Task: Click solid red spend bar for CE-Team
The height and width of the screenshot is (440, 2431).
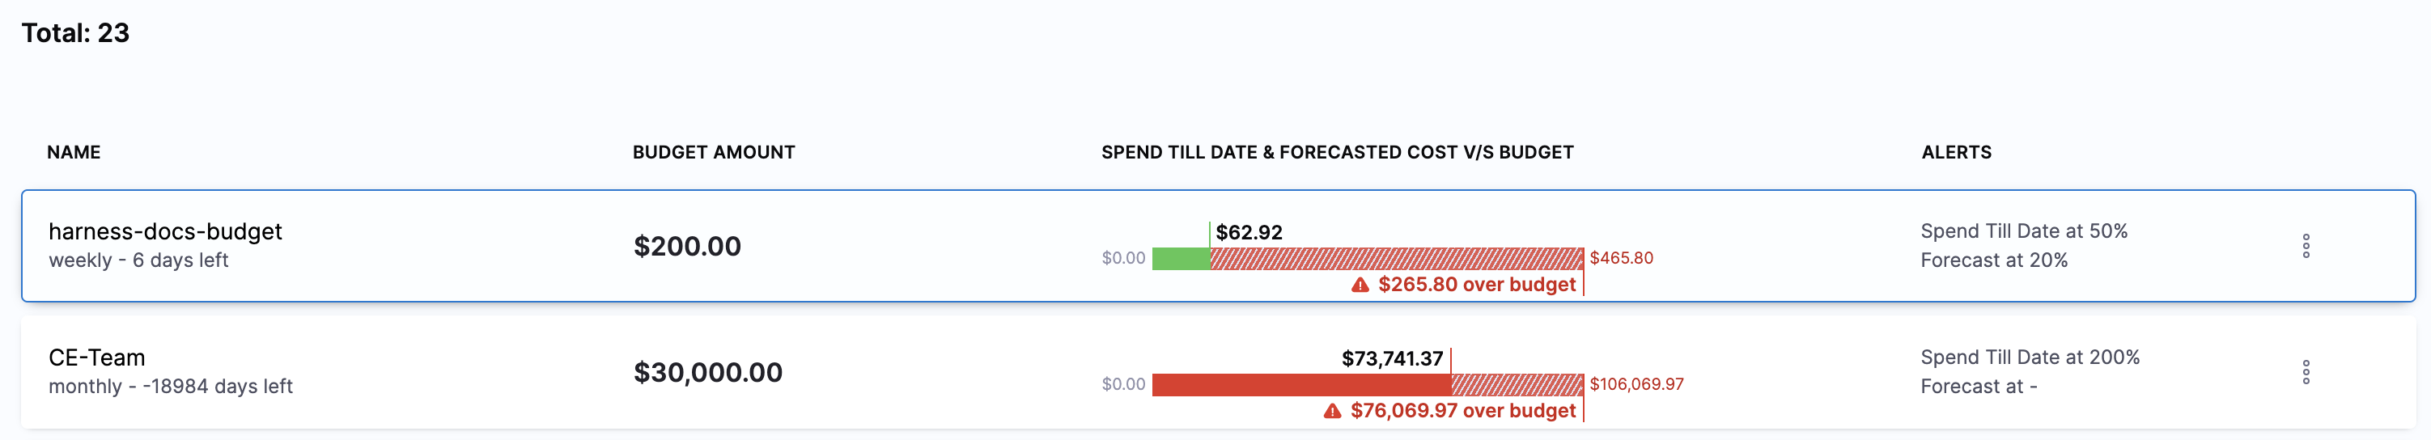Action: point(1301,385)
